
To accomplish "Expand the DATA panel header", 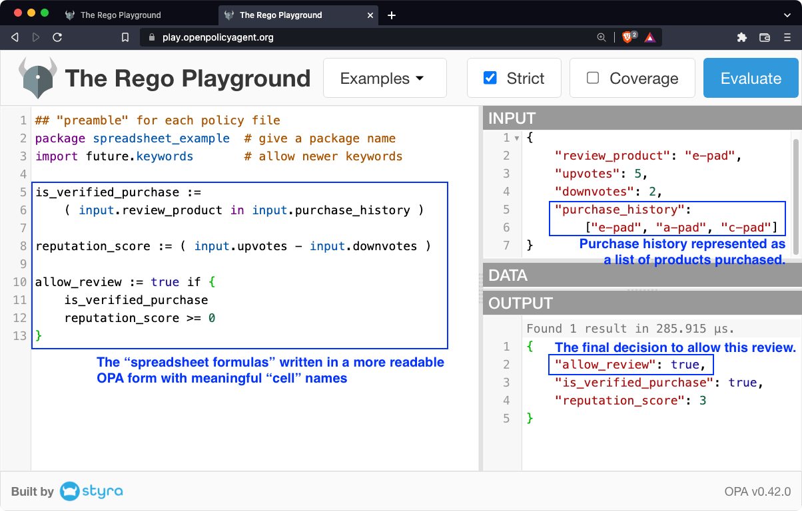I will (641, 275).
